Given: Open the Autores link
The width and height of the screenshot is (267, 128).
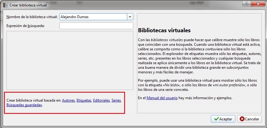Looking at the screenshot, I should point(68,100).
